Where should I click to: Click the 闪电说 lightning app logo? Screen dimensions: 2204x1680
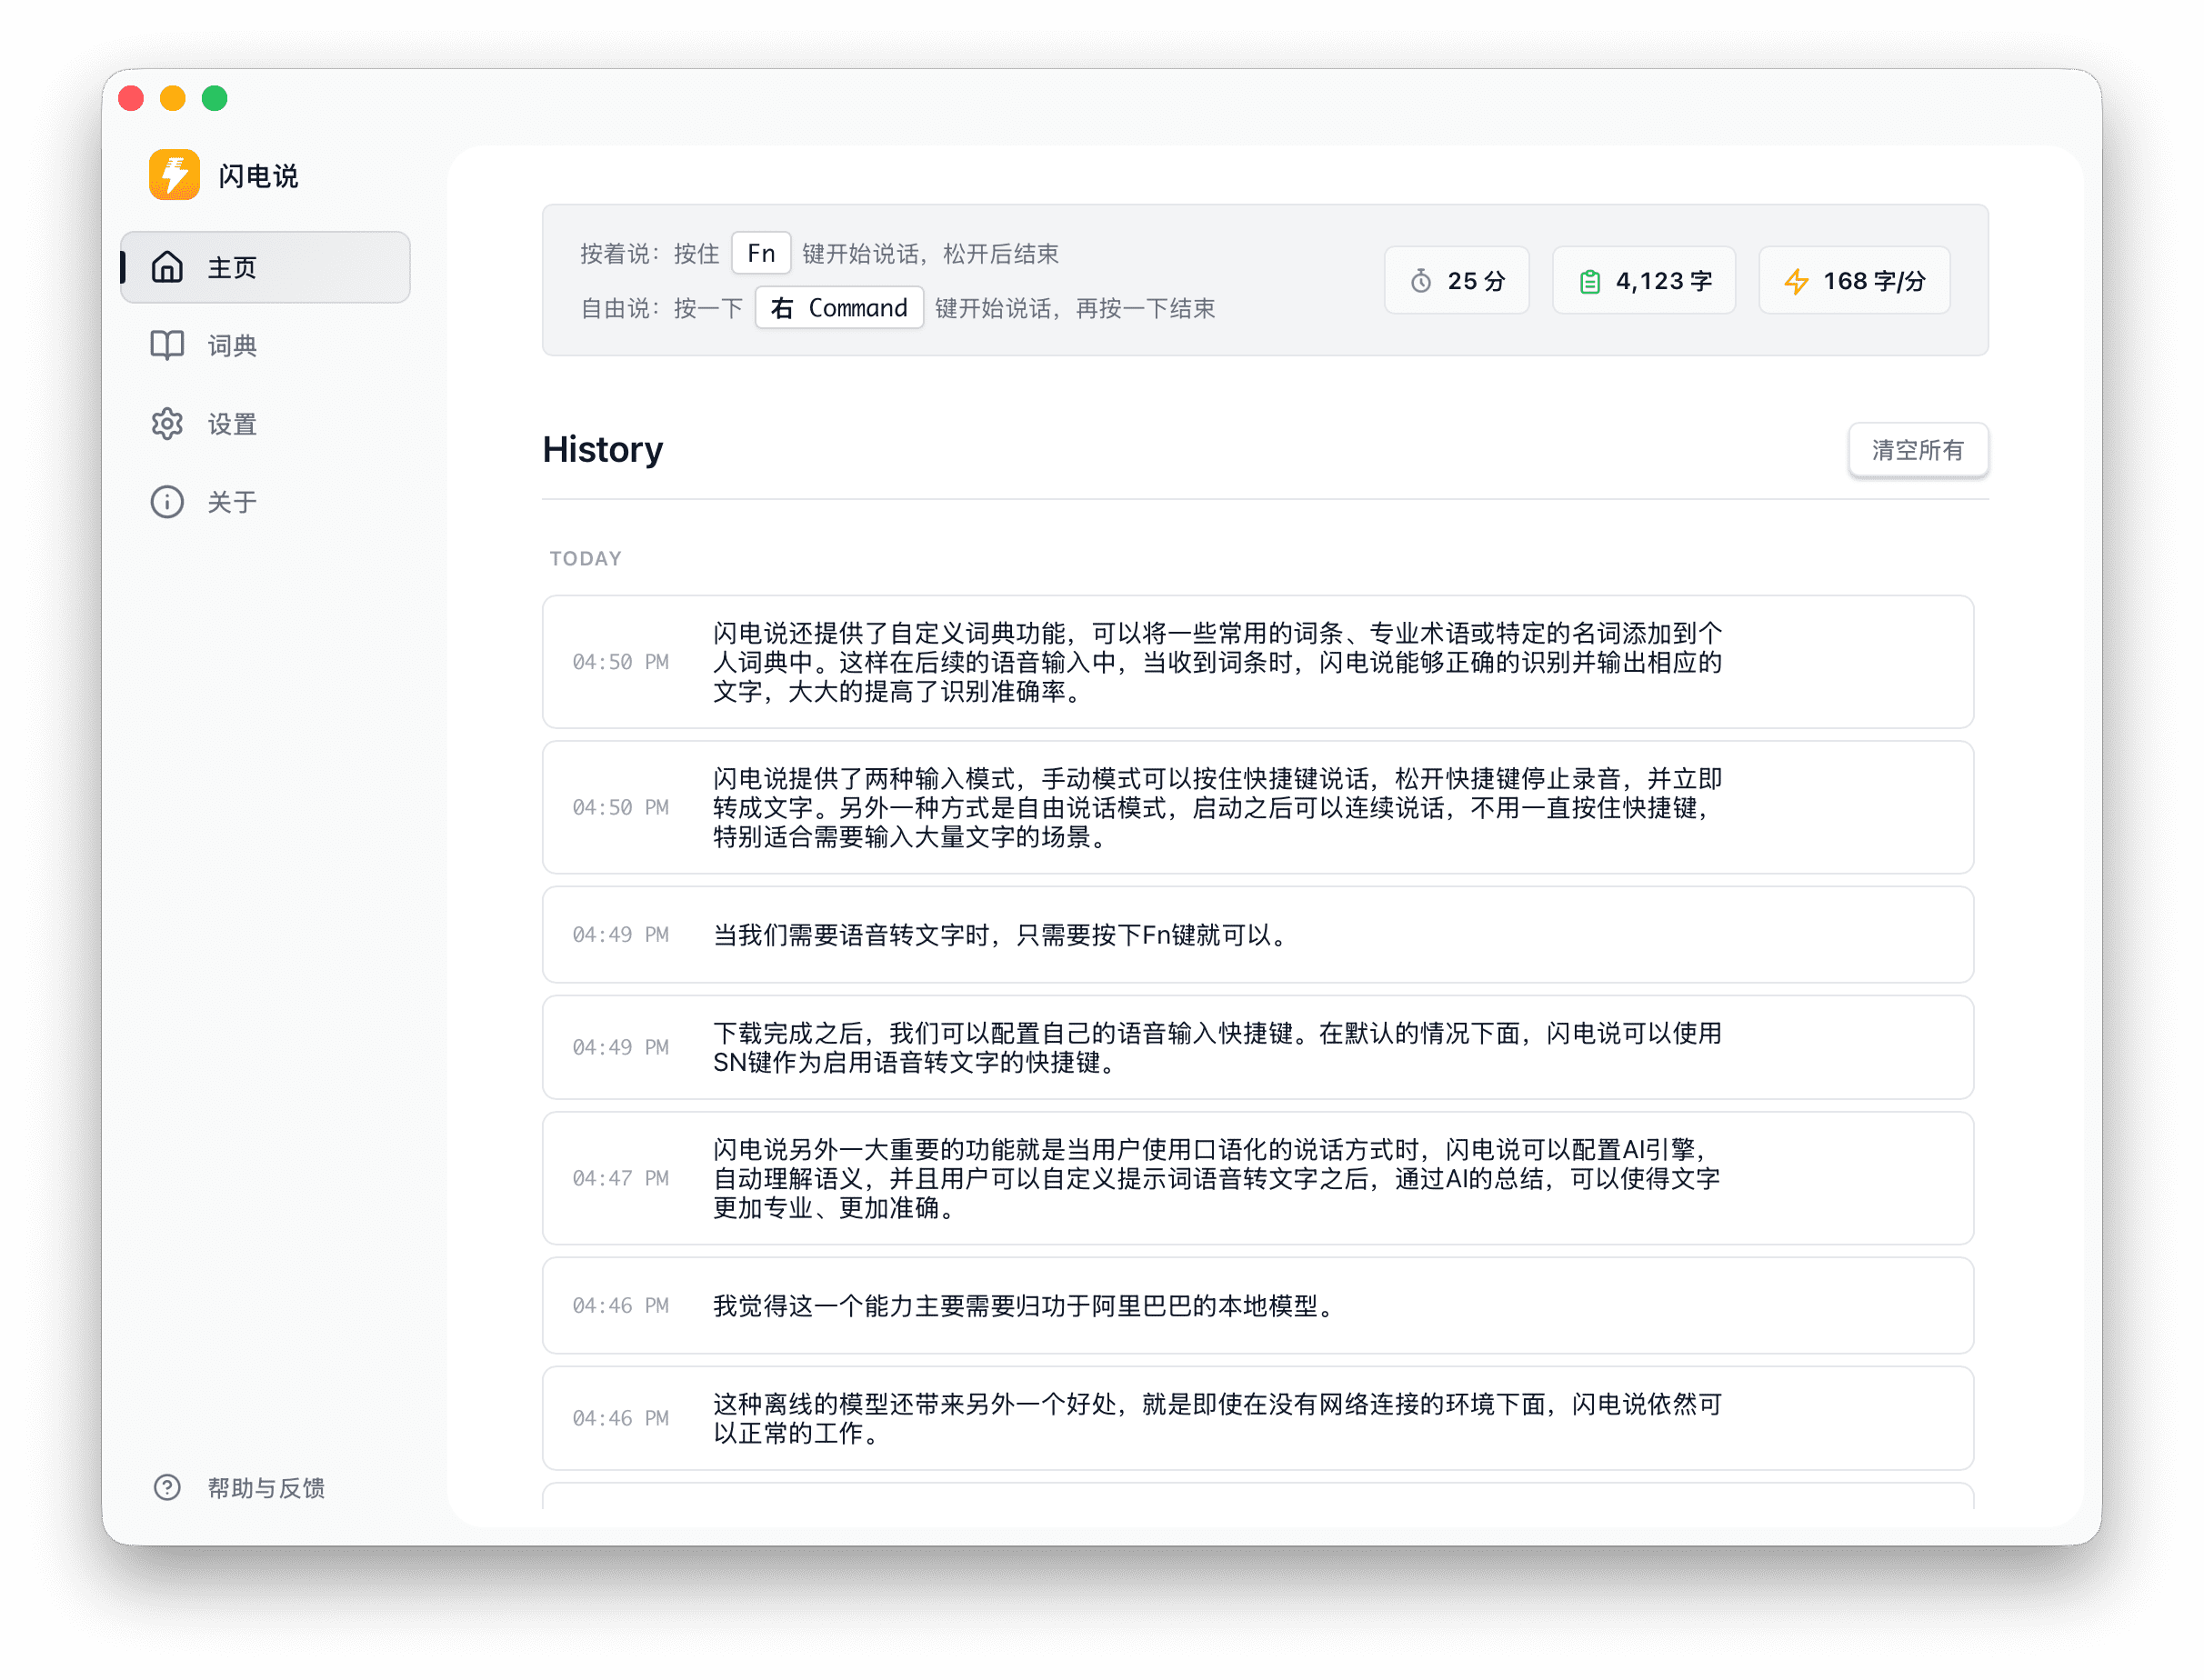coord(174,175)
